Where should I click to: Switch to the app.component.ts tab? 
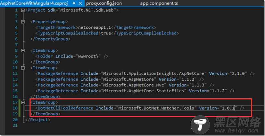[159, 3]
